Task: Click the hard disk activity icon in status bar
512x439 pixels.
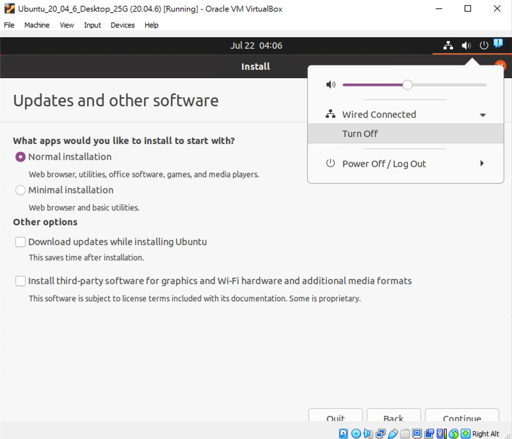Action: click(x=344, y=434)
